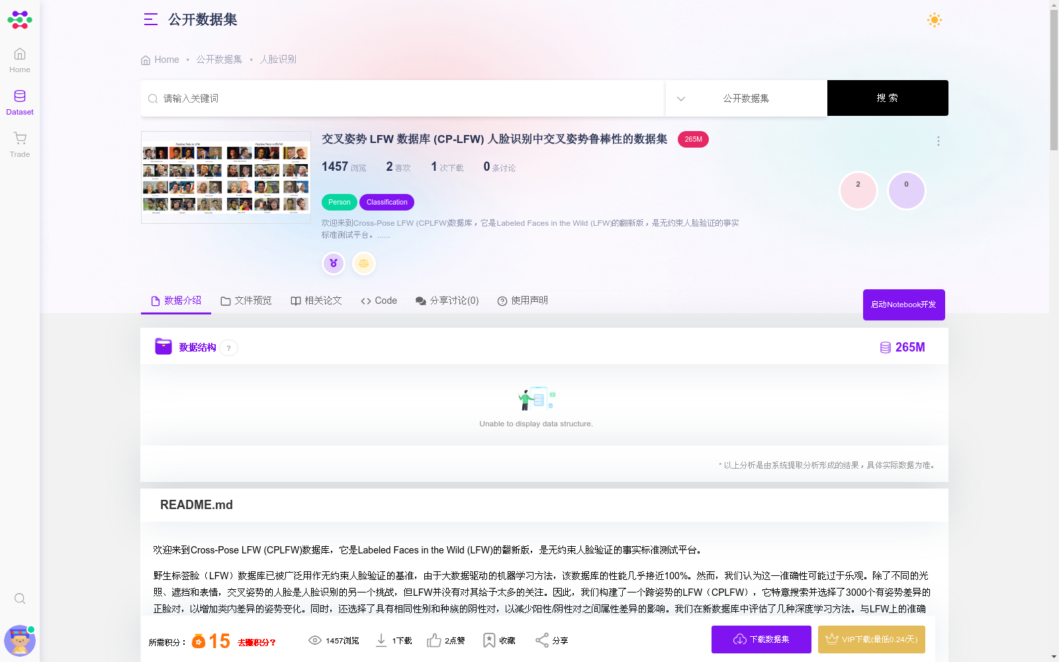Click the 1457 浏览 view count
1059x662 pixels.
tap(344, 167)
